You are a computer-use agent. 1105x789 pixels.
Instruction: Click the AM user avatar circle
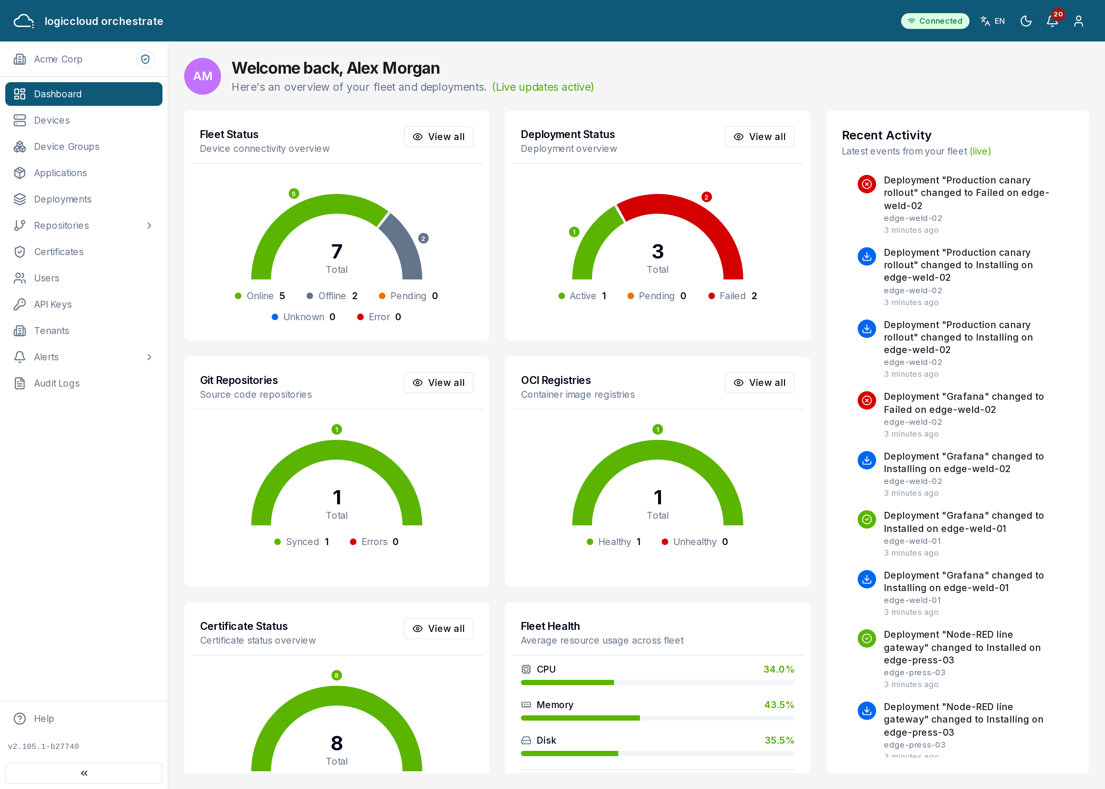pyautogui.click(x=203, y=76)
